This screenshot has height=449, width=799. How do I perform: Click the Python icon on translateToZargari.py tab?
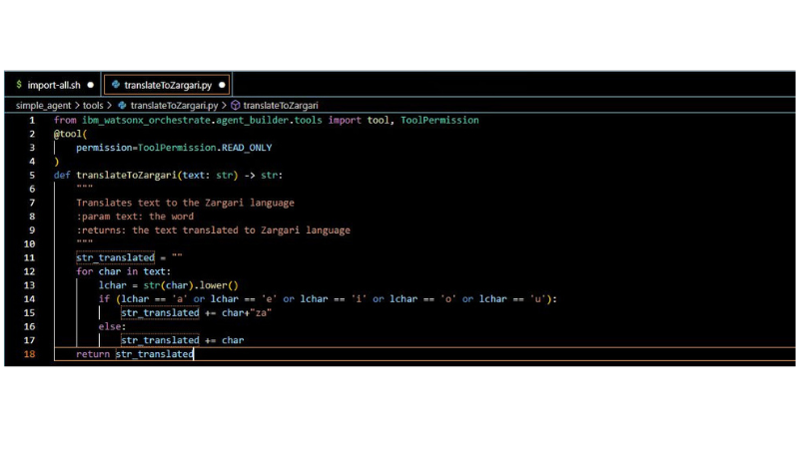click(116, 85)
